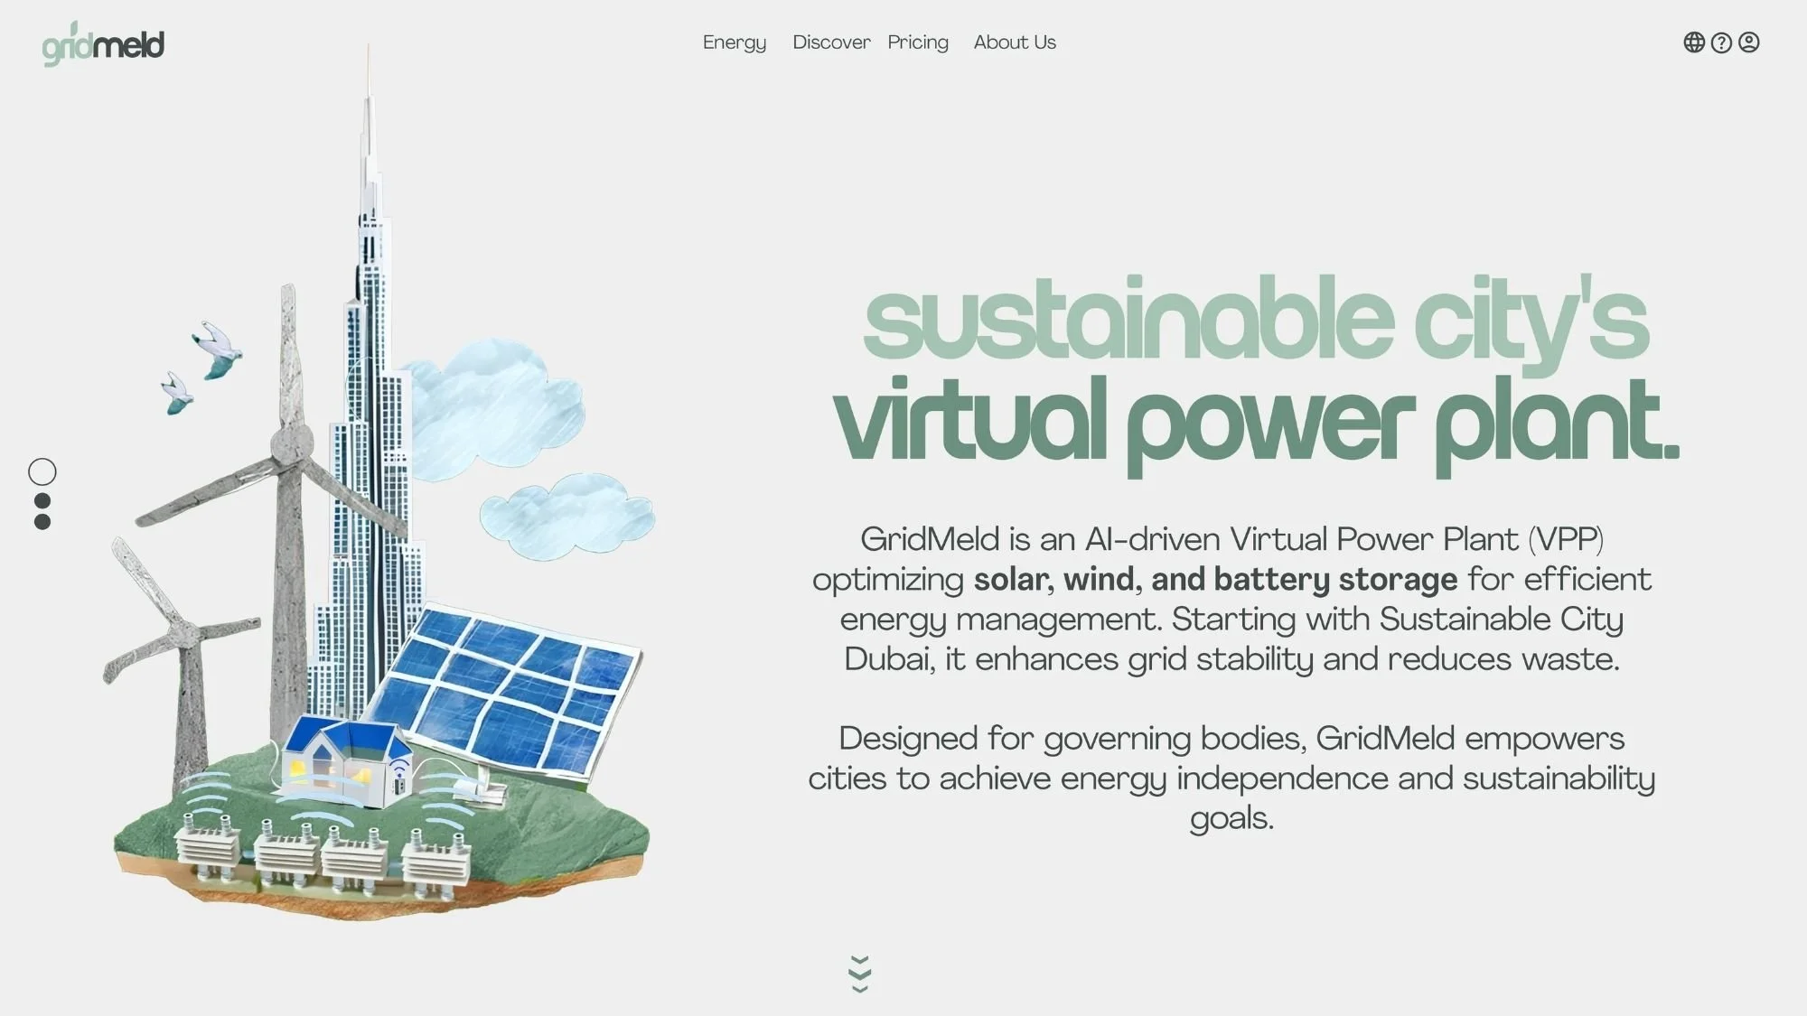Select the third page indicator dot
Viewport: 1807px width, 1016px height.
tap(42, 522)
